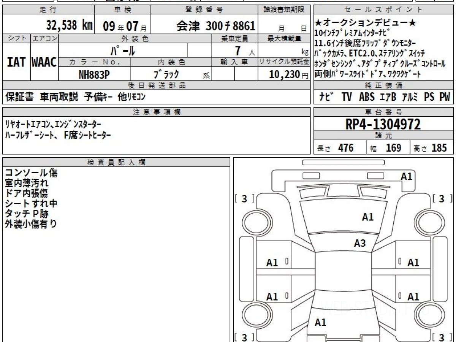Select 車両取説 in later-shipped parts
This screenshot has height=342, width=456.
tap(59, 97)
